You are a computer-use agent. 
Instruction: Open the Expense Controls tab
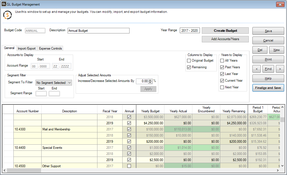pyautogui.click(x=50, y=48)
